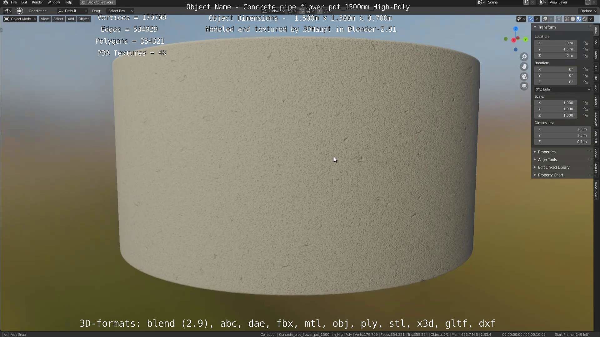Select wireframe viewport shading icon

(x=567, y=19)
